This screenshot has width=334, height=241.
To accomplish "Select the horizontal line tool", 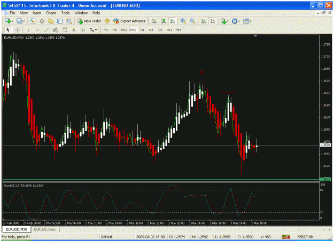I will click(x=37, y=30).
